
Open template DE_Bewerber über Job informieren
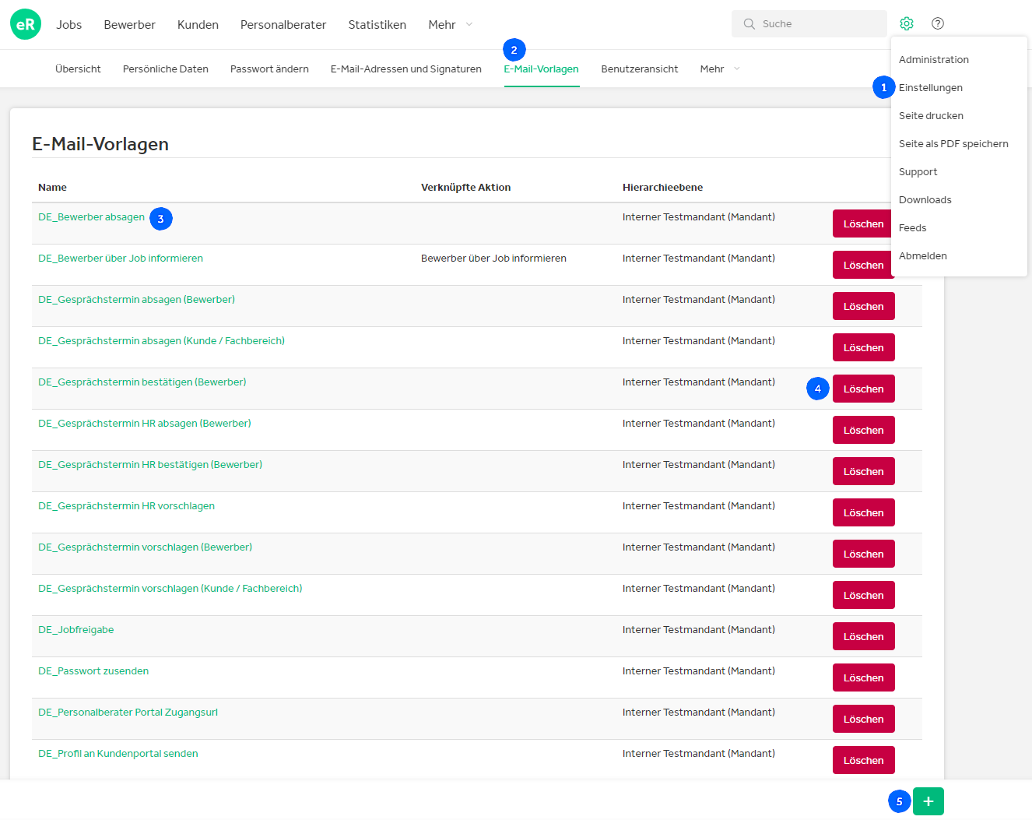tap(121, 259)
